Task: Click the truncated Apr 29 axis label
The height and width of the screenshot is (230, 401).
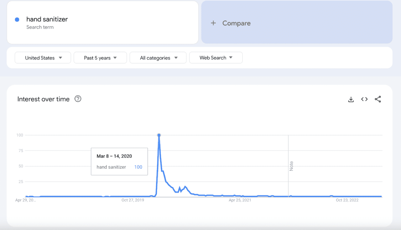Action: pos(26,200)
